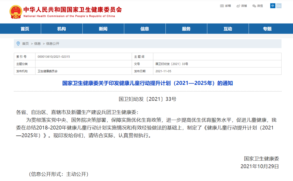This screenshot has width=293, height=181.
Task: Switch language to English with En button
Action: click(x=279, y=6)
